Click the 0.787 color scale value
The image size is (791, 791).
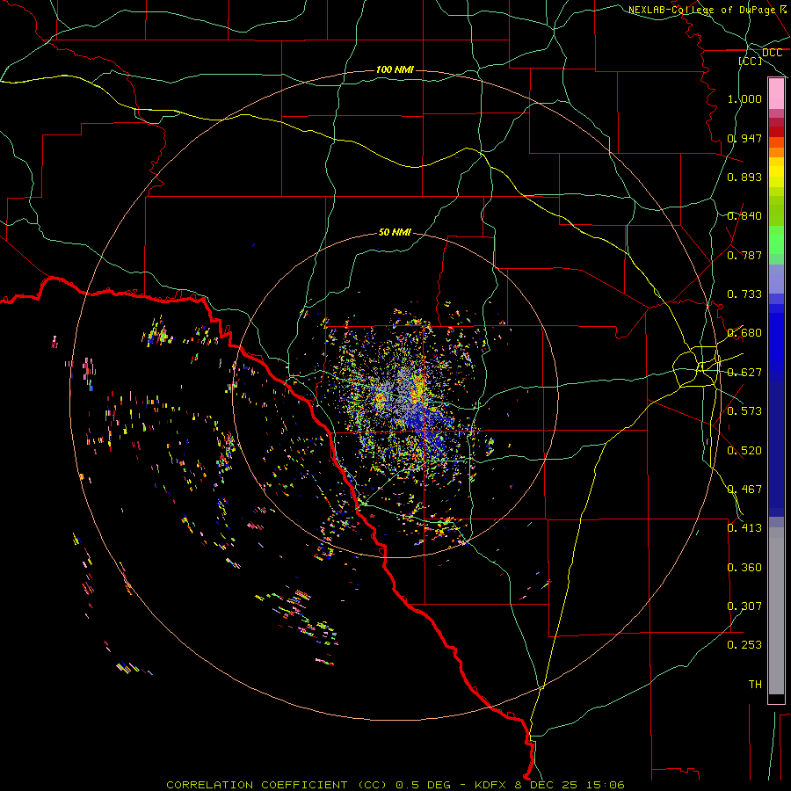pos(744,255)
